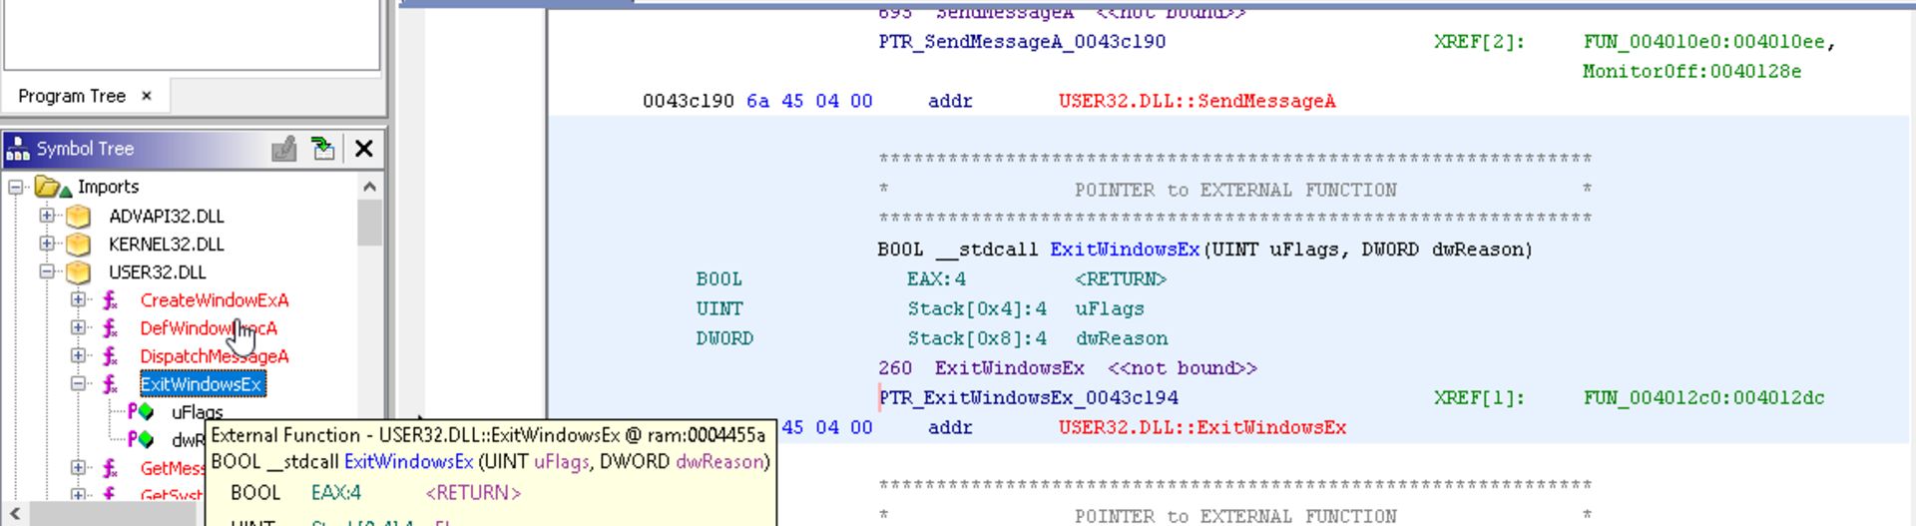The width and height of the screenshot is (1916, 526).
Task: Select KERNEL32.DLL in Symbol Tree
Action: pos(167,244)
